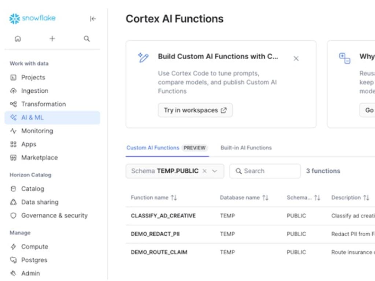The height and width of the screenshot is (281, 375).
Task: Click the Marketplace store icon
Action: click(x=14, y=158)
